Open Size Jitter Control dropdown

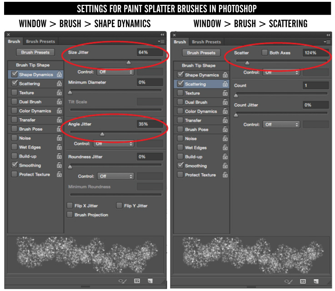[x=115, y=72]
